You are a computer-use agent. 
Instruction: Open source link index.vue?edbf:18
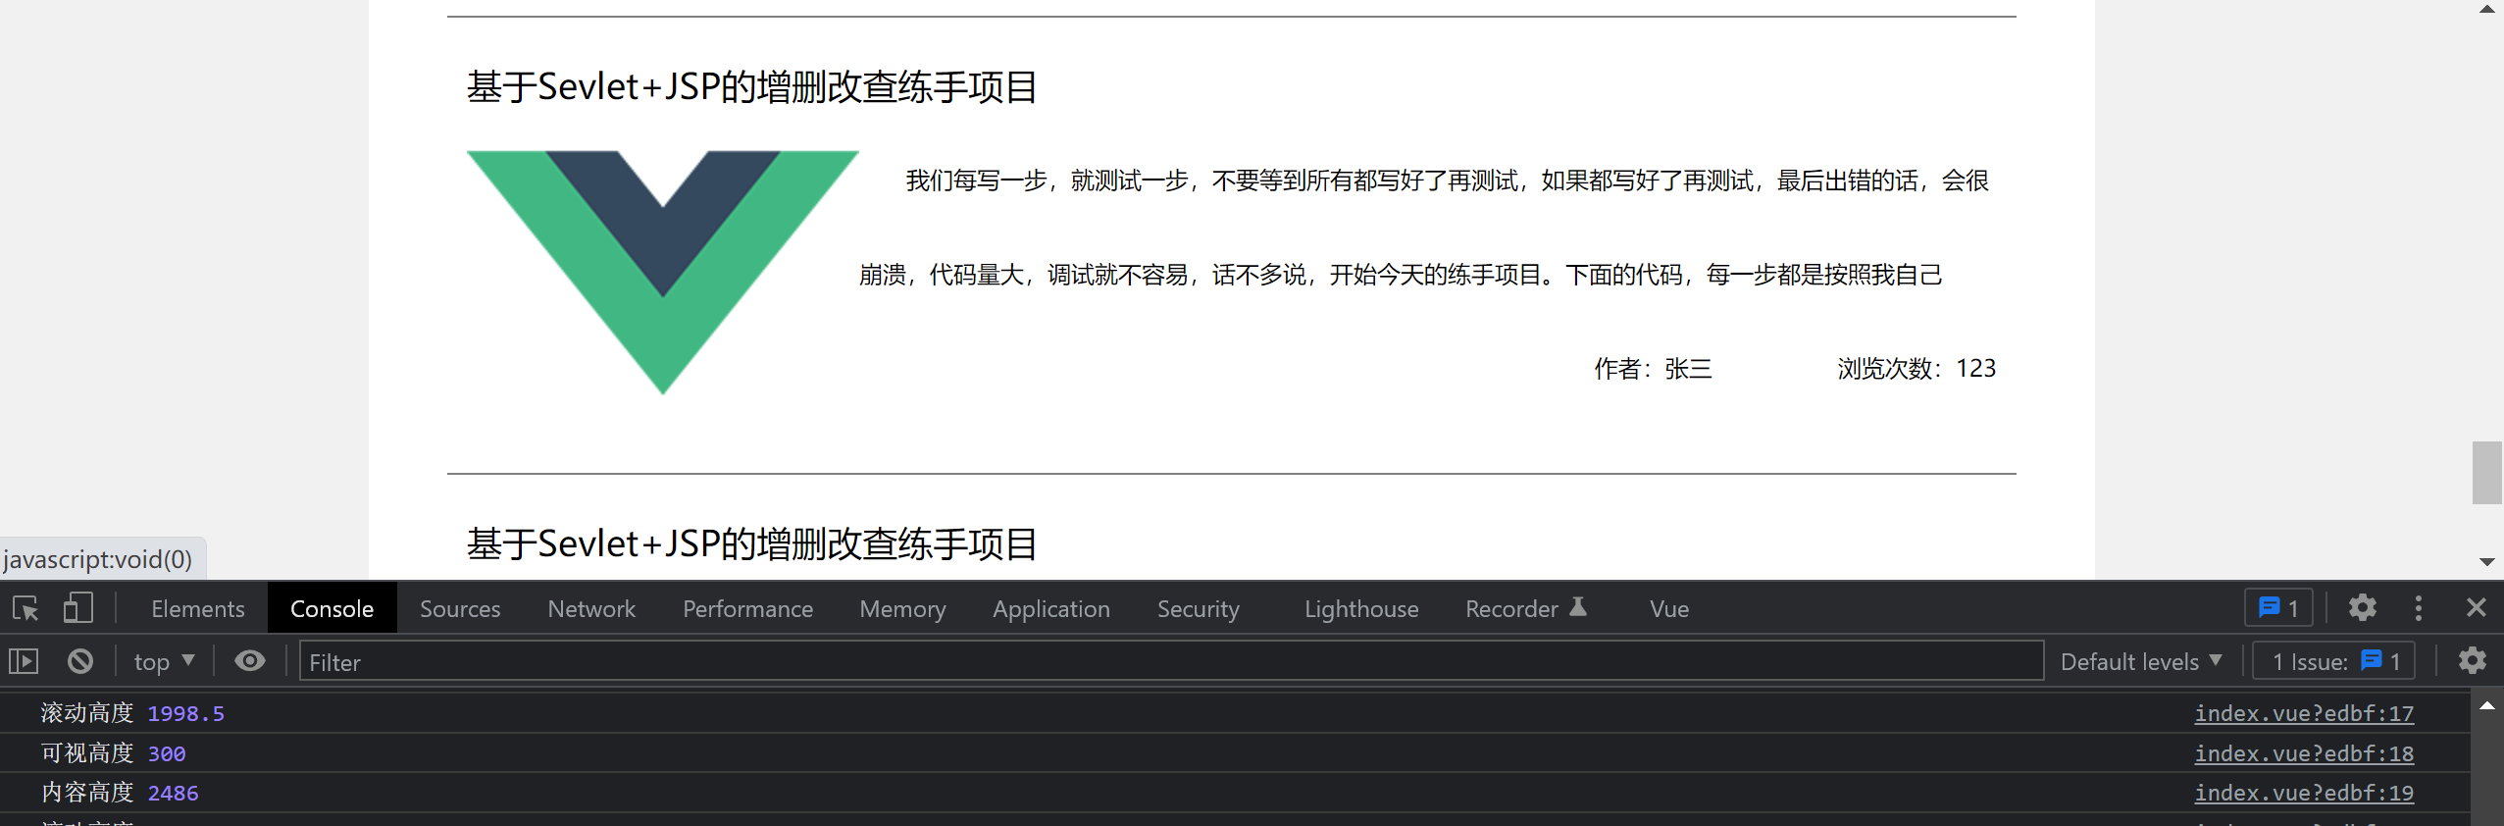coord(2304,753)
